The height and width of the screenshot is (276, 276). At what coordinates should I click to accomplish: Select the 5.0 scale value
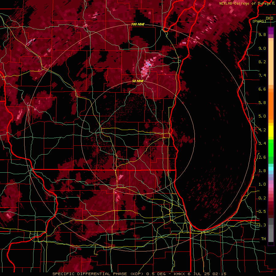coord(262,116)
